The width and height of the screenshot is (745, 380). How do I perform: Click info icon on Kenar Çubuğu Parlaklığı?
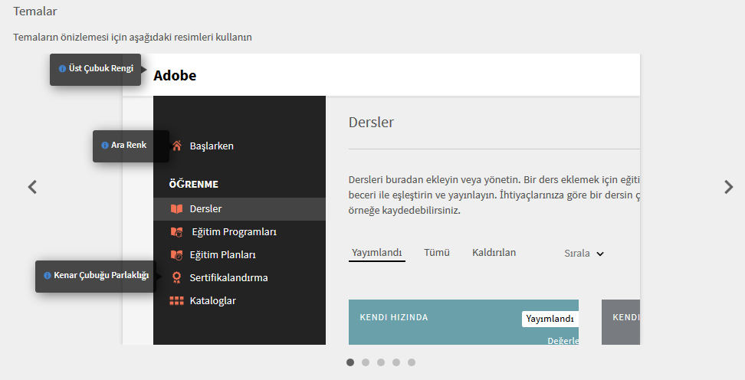pyautogui.click(x=48, y=276)
